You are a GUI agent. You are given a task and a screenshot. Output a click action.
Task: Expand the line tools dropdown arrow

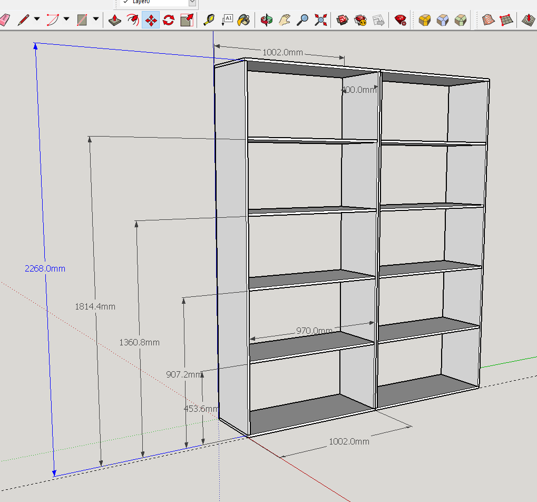click(37, 20)
